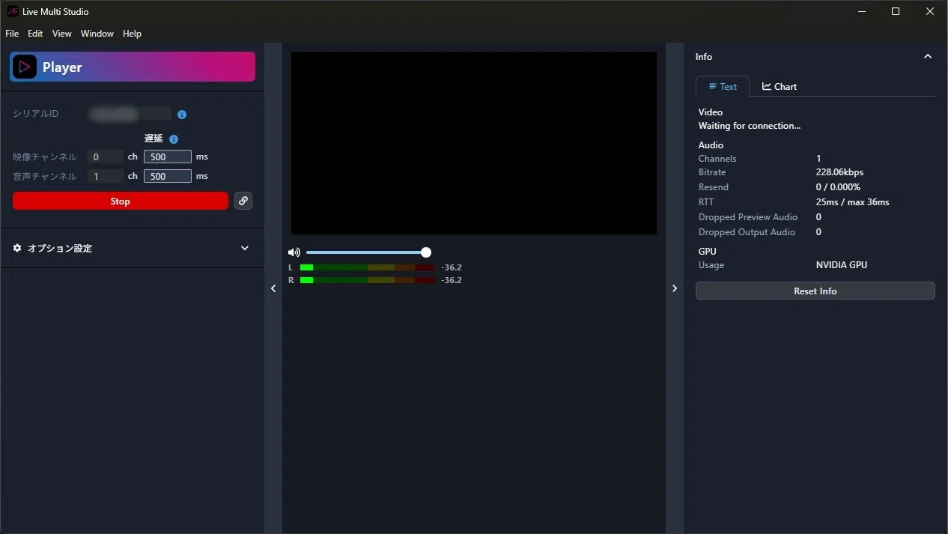
Task: Click the L channel audio level meter
Action: (x=368, y=267)
